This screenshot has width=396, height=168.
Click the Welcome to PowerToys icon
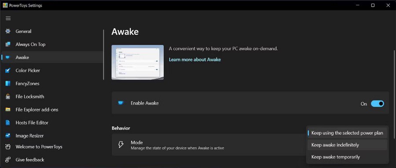[8, 147]
